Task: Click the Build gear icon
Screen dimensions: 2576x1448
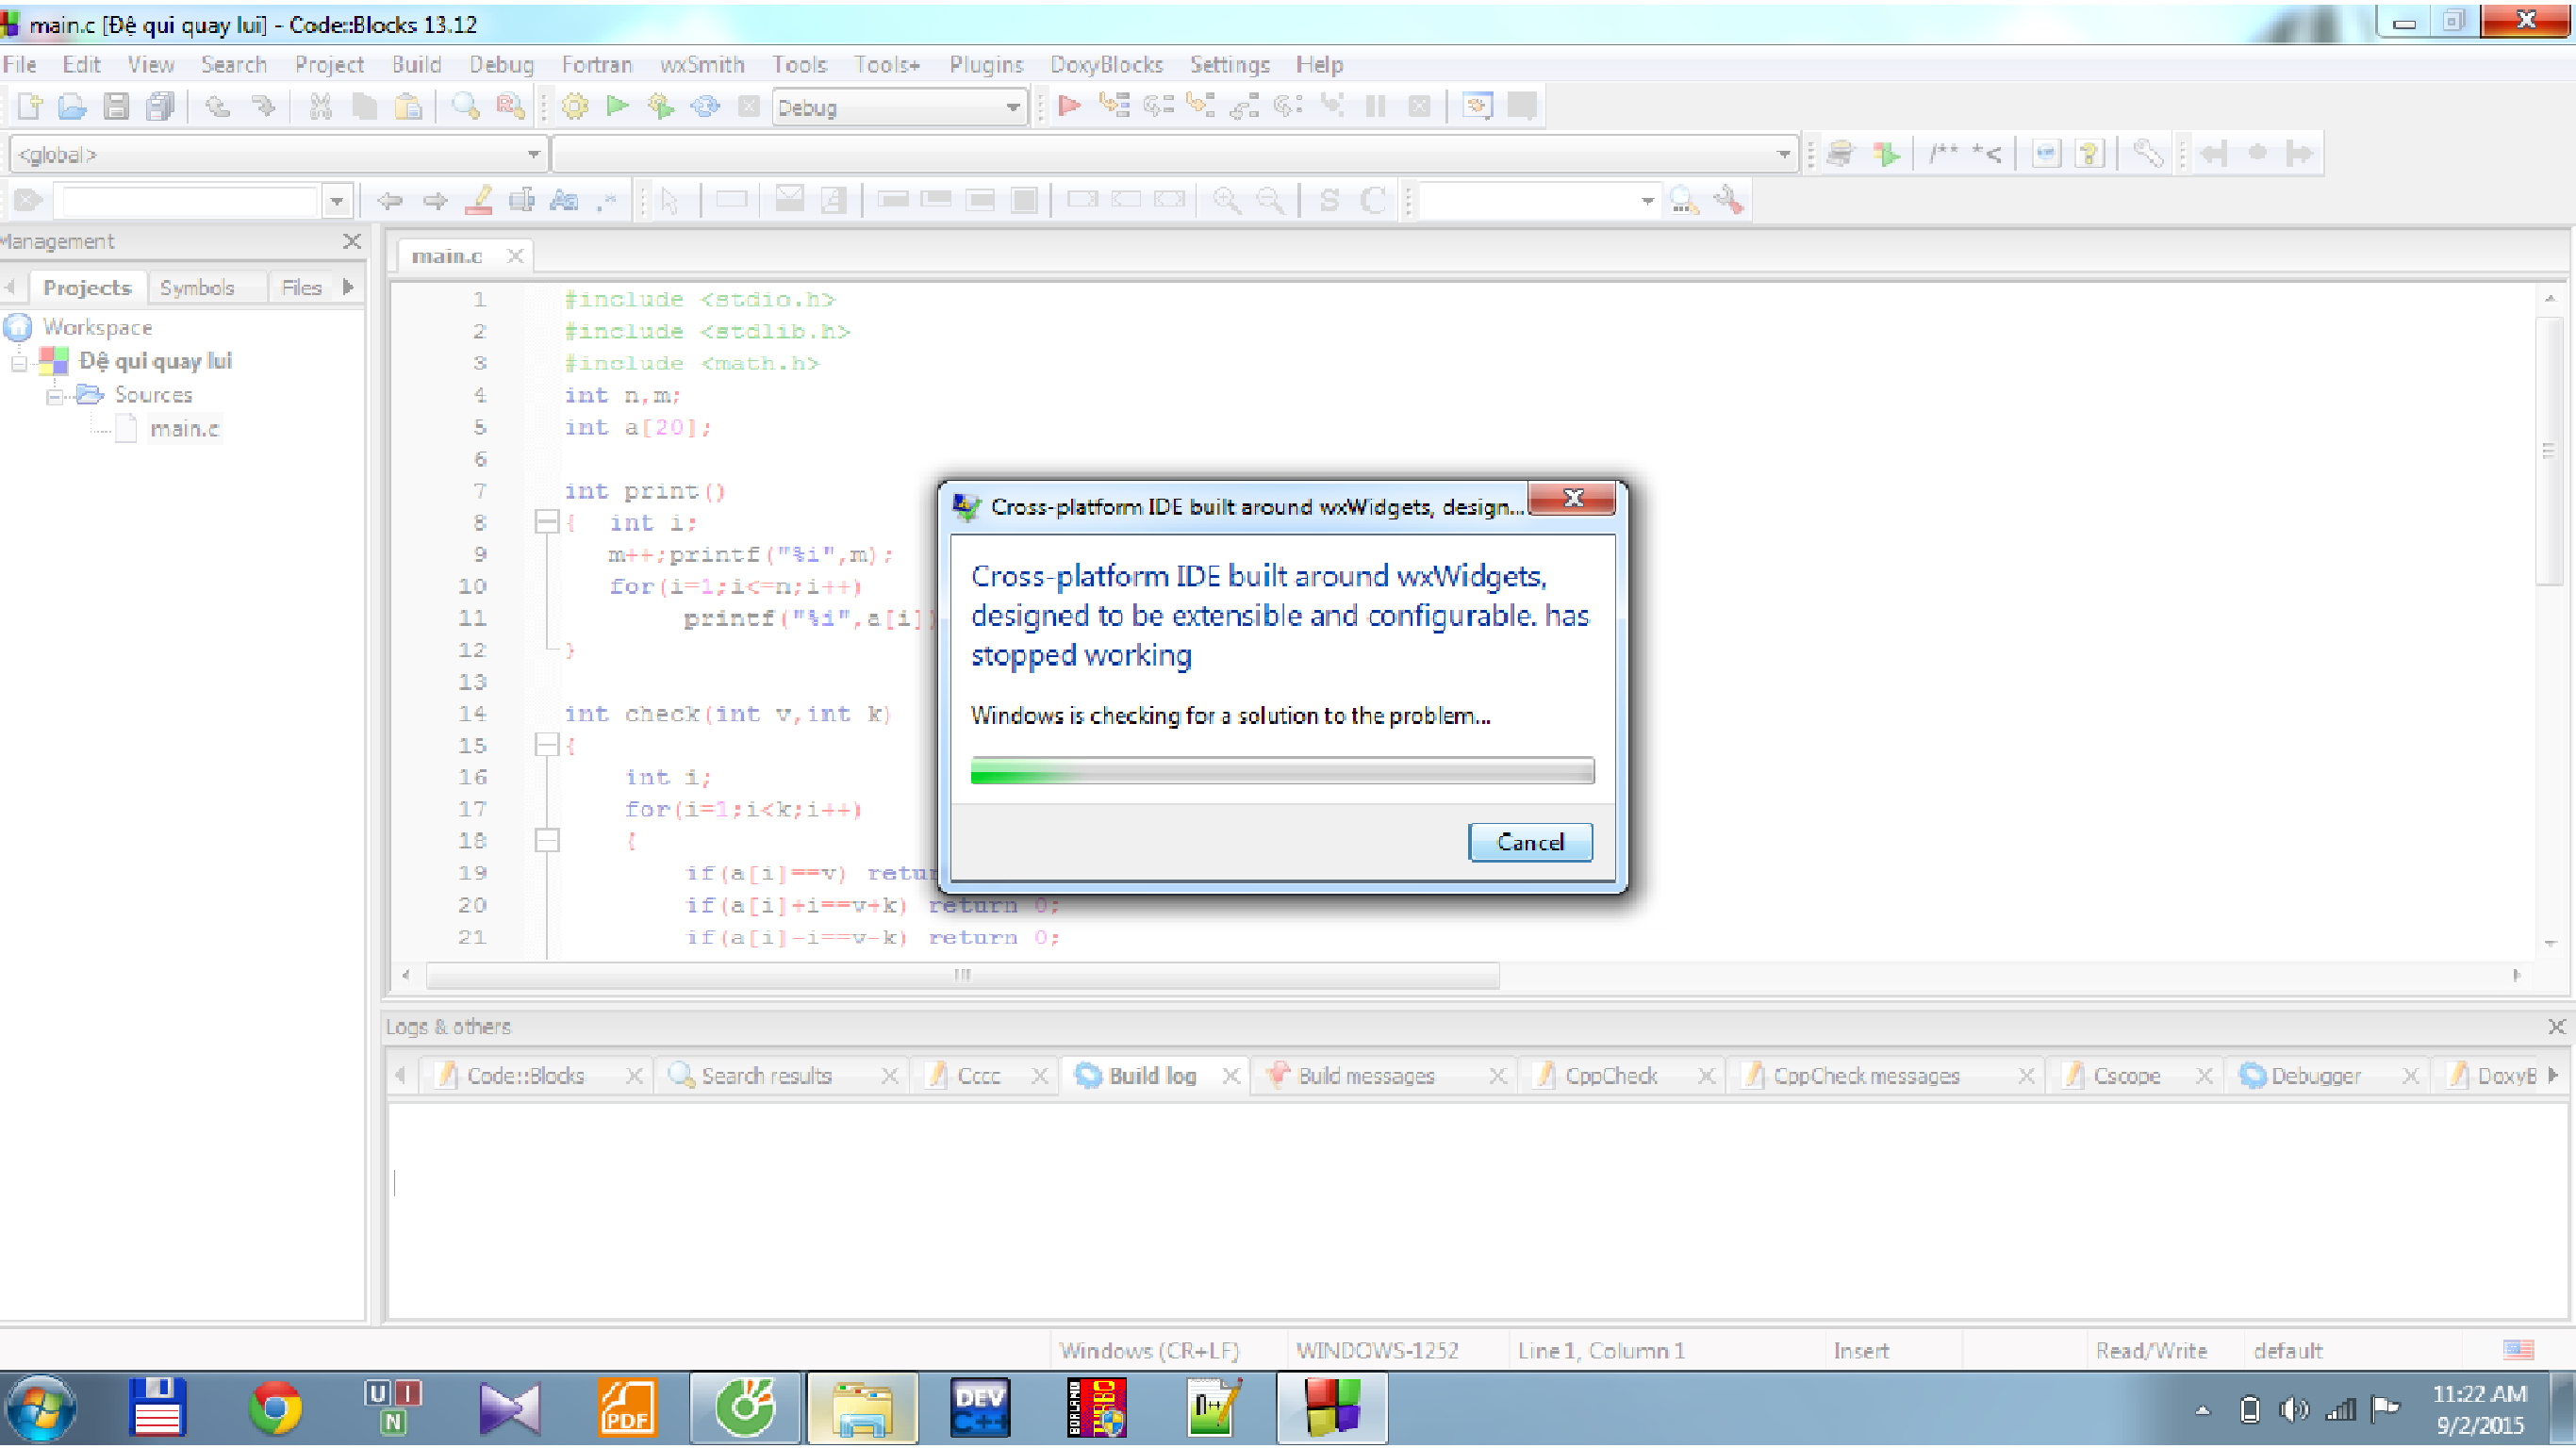Action: click(x=575, y=107)
